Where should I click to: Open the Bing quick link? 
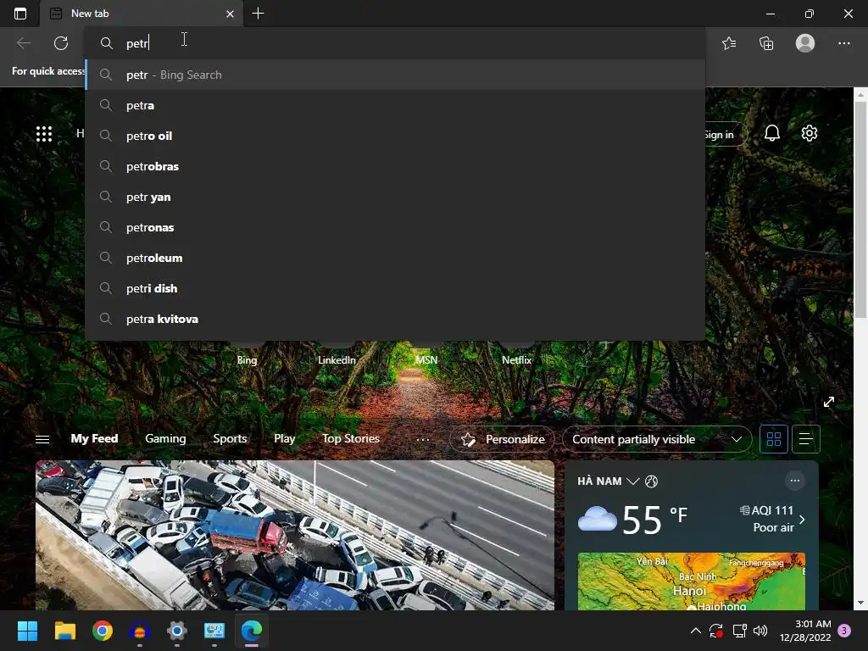tap(247, 359)
